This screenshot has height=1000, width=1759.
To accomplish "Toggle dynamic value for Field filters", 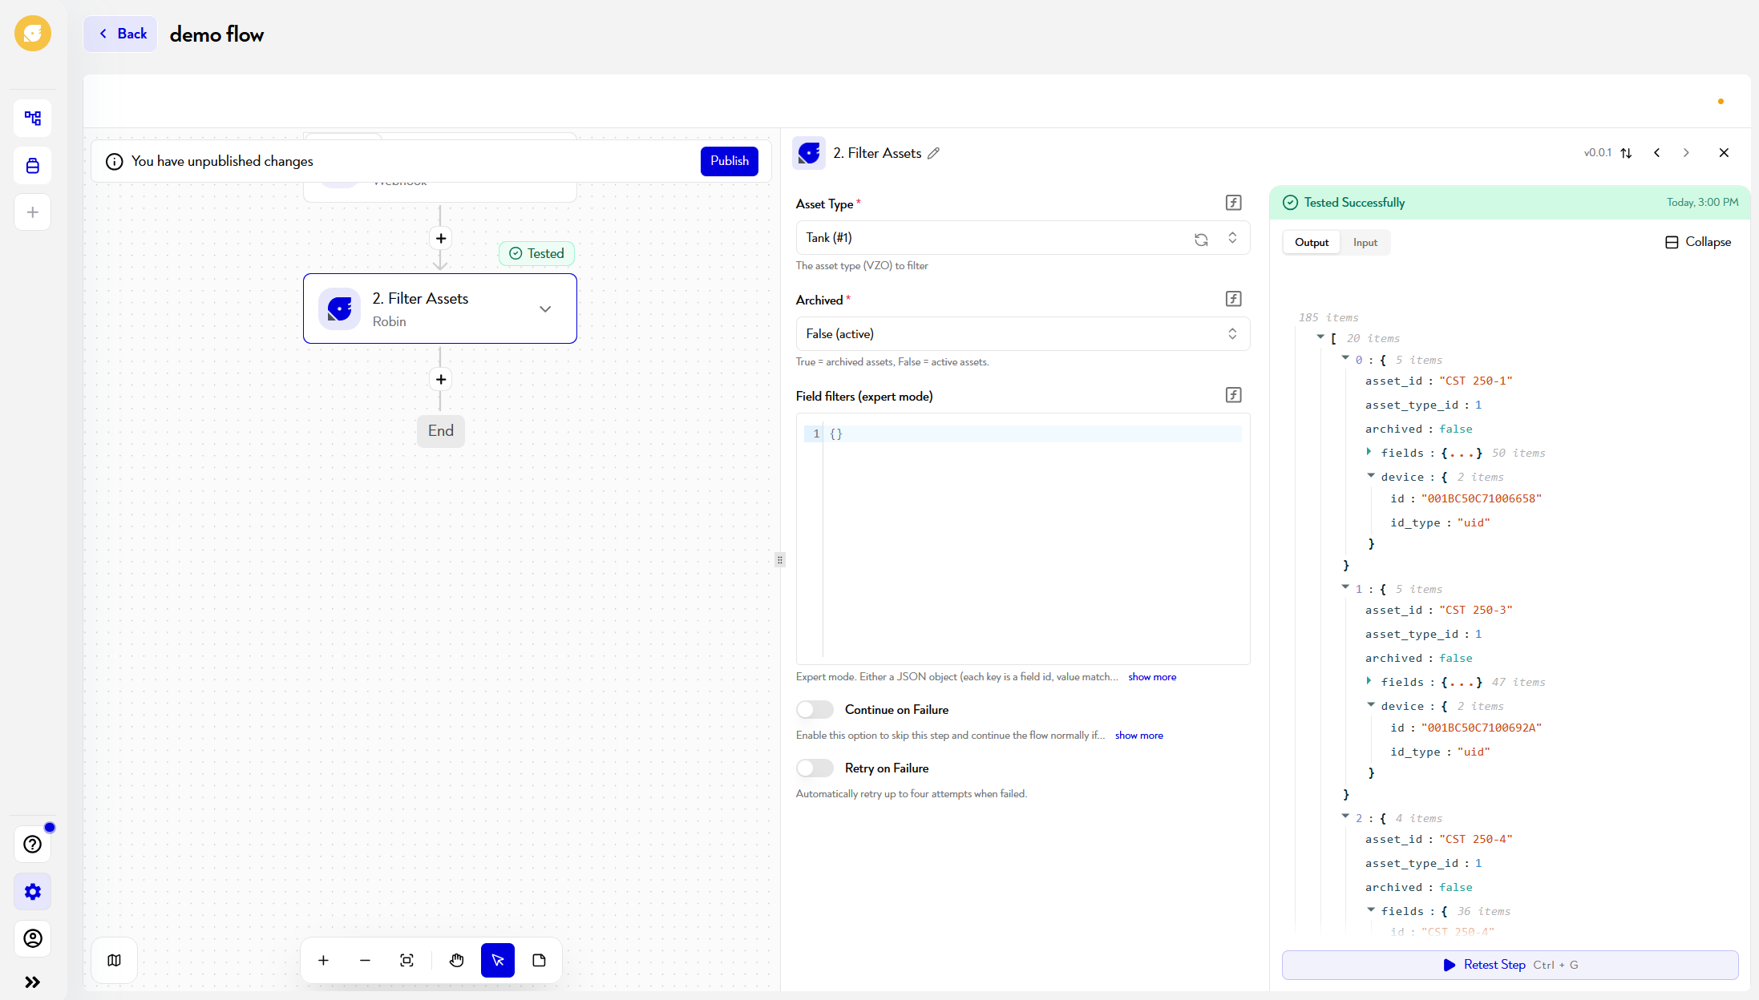I will 1234,395.
